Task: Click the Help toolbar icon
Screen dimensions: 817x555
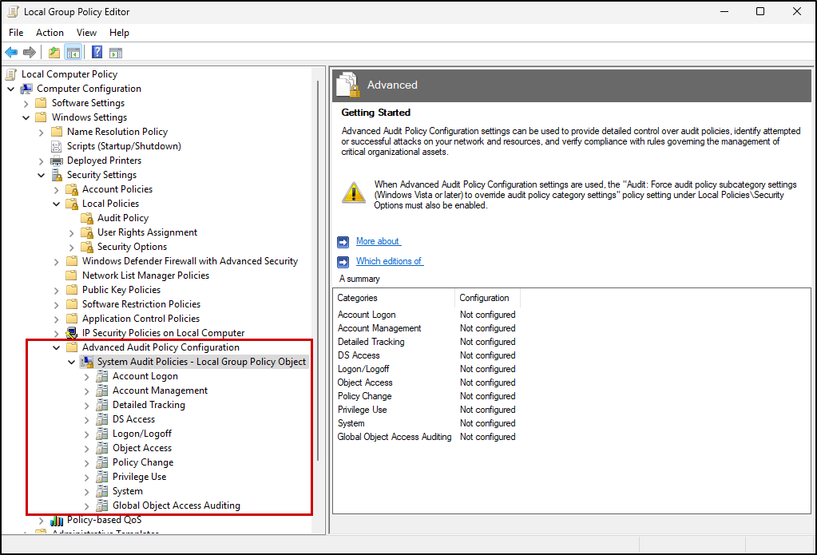Action: pyautogui.click(x=96, y=52)
